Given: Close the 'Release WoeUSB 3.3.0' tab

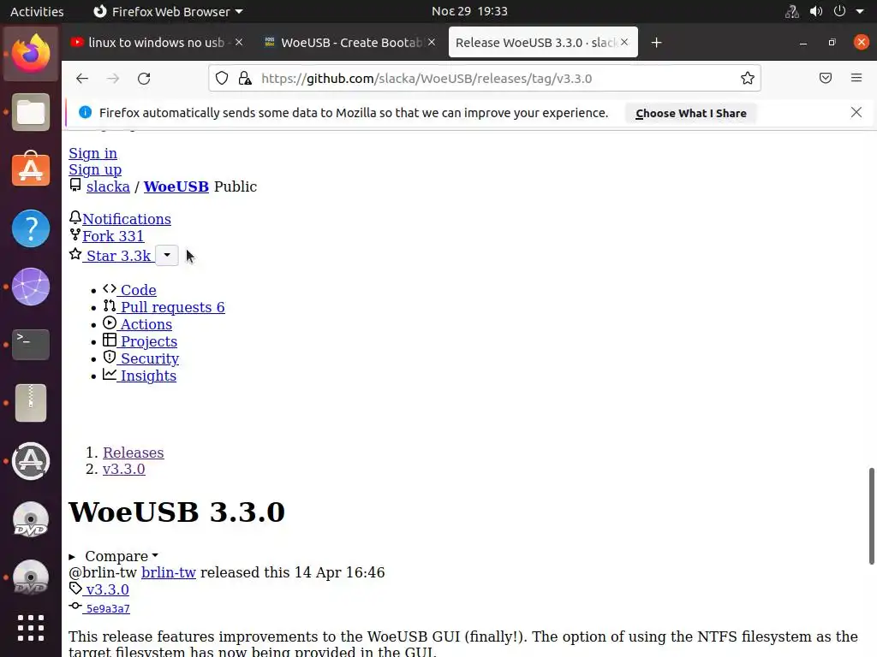Looking at the screenshot, I should point(624,42).
